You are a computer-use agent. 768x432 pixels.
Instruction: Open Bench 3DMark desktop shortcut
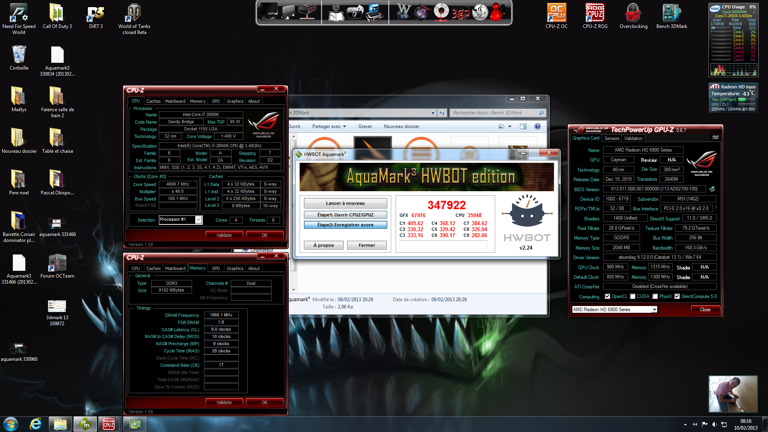coord(672,16)
